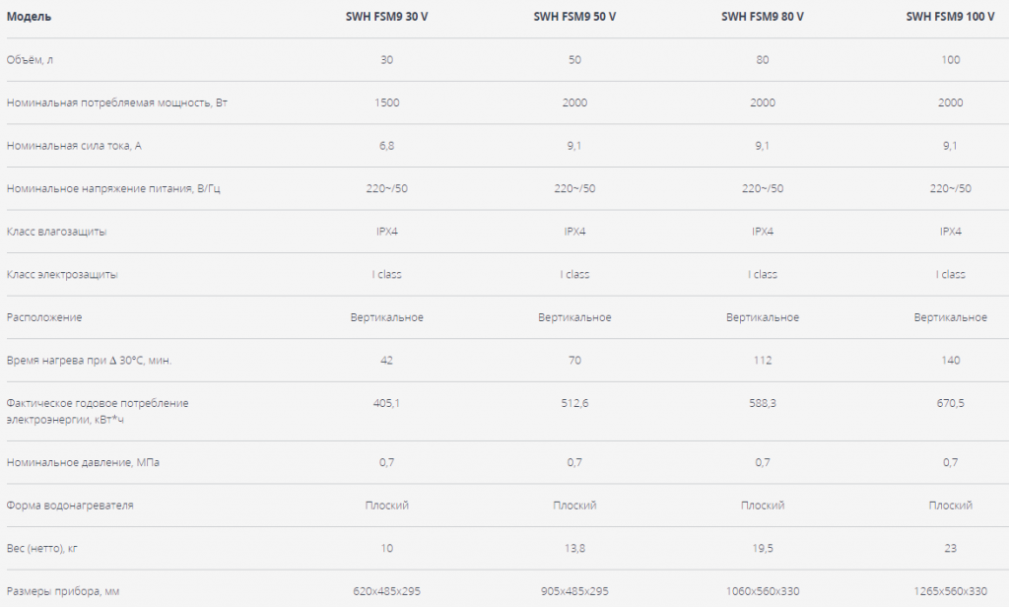Viewport: 1009px width, 607px height.
Task: Select the Время нагрева row label
Action: 90,361
